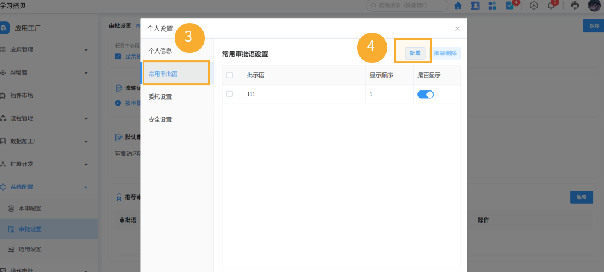
Task: Expand the 应用管理 menu arrow
Action: [86, 51]
